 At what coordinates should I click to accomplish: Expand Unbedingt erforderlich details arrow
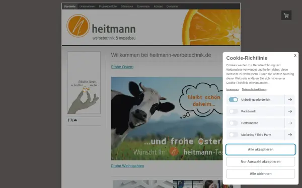coord(290,100)
